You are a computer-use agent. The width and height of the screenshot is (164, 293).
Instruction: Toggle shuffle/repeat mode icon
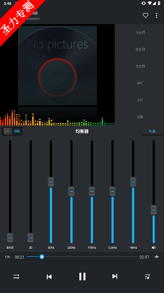[16, 276]
